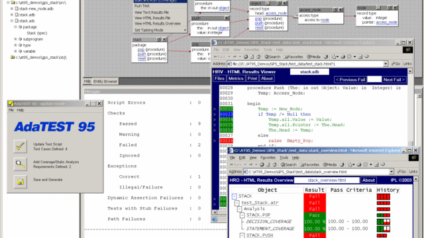Click Favorites in the test_stack browser toolbar
The height and width of the screenshot is (238, 424).
point(293,57)
